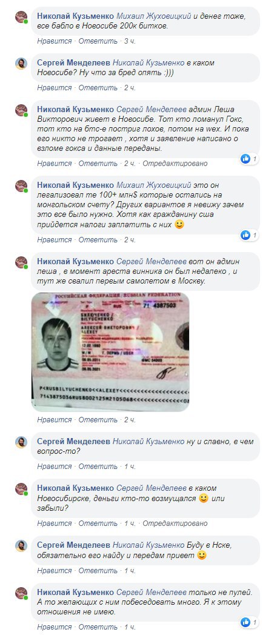The height and width of the screenshot is (635, 277).
Task: Click the Николай Кузьменко avatar beside 'только не пулей'
Action: point(21,593)
